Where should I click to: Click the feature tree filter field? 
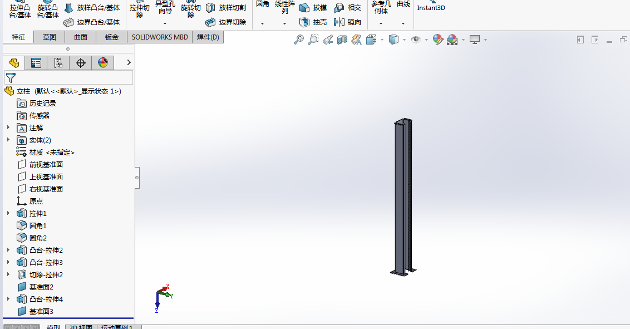[x=68, y=77]
